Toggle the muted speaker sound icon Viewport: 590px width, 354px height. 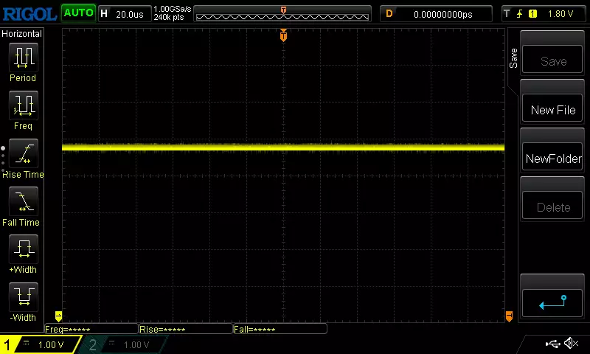tap(571, 343)
